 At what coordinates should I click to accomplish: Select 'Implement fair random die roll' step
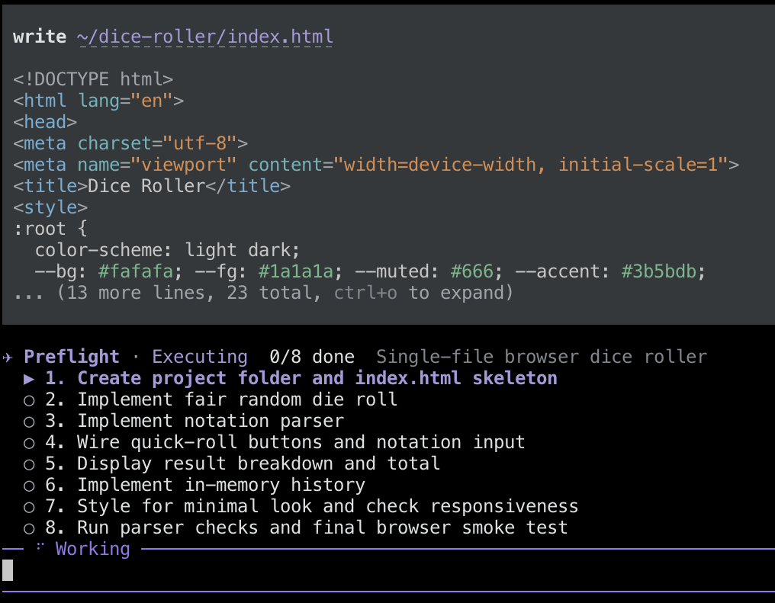click(x=237, y=399)
